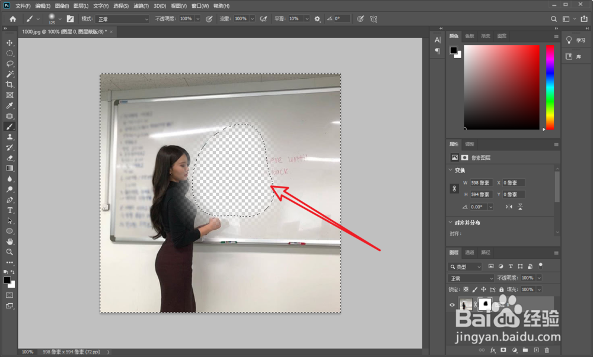Select the Eyedropper tool

pyautogui.click(x=10, y=105)
